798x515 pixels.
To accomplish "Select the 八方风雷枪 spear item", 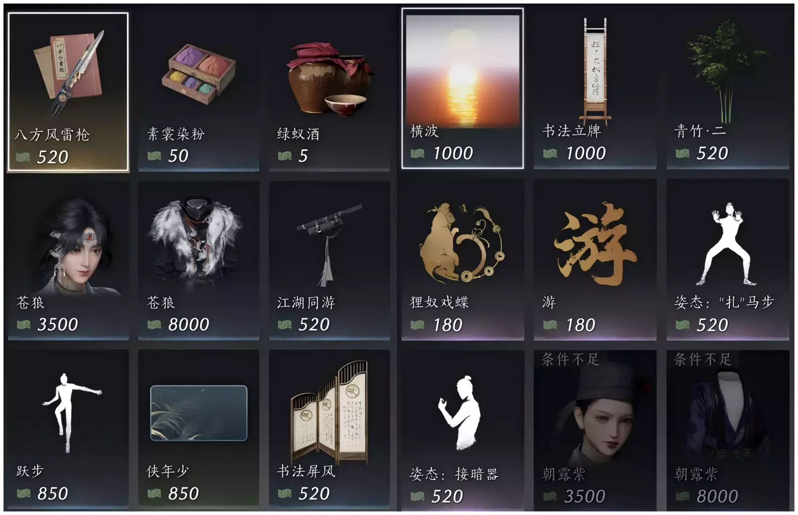I will tap(68, 92).
